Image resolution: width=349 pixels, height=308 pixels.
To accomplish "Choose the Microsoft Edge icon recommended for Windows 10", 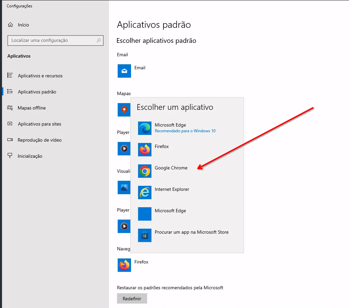I will (x=145, y=128).
